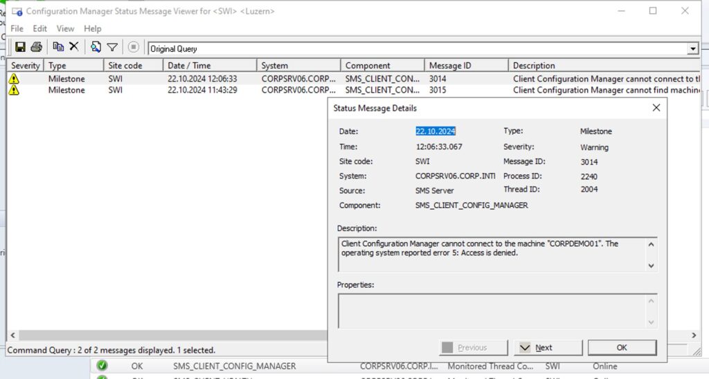Click the Save toolbar icon
The image size is (709, 379).
[x=20, y=47]
